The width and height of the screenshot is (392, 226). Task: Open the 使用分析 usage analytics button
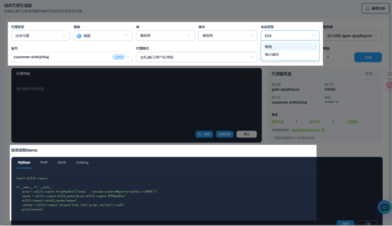pyautogui.click(x=375, y=8)
